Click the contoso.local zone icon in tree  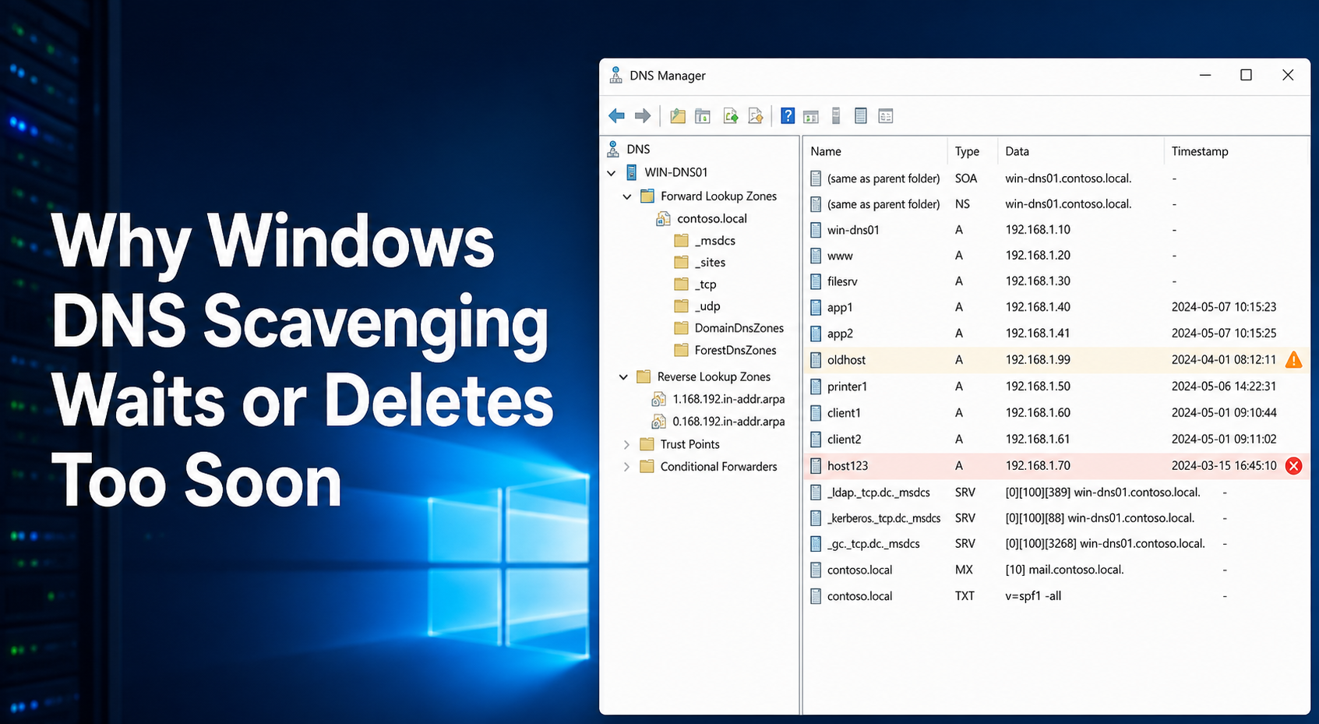point(663,219)
